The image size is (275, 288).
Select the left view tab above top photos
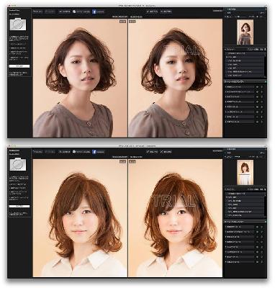(x=120, y=17)
